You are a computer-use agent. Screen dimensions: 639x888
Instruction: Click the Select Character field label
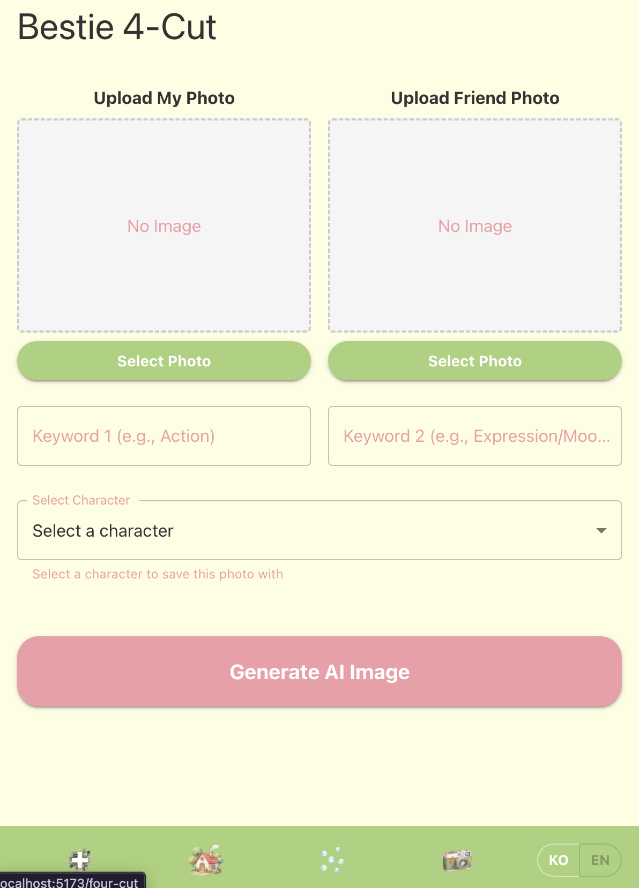[81, 500]
